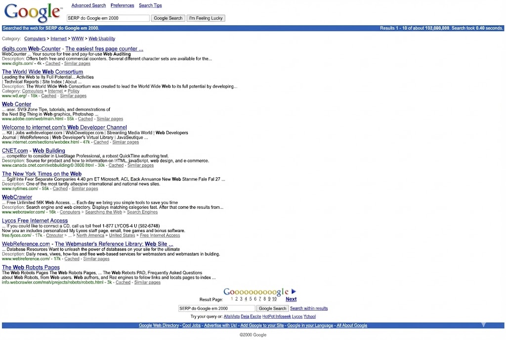Click the Next arrow icon in pagination
The image size is (506, 340).
[x=294, y=291]
